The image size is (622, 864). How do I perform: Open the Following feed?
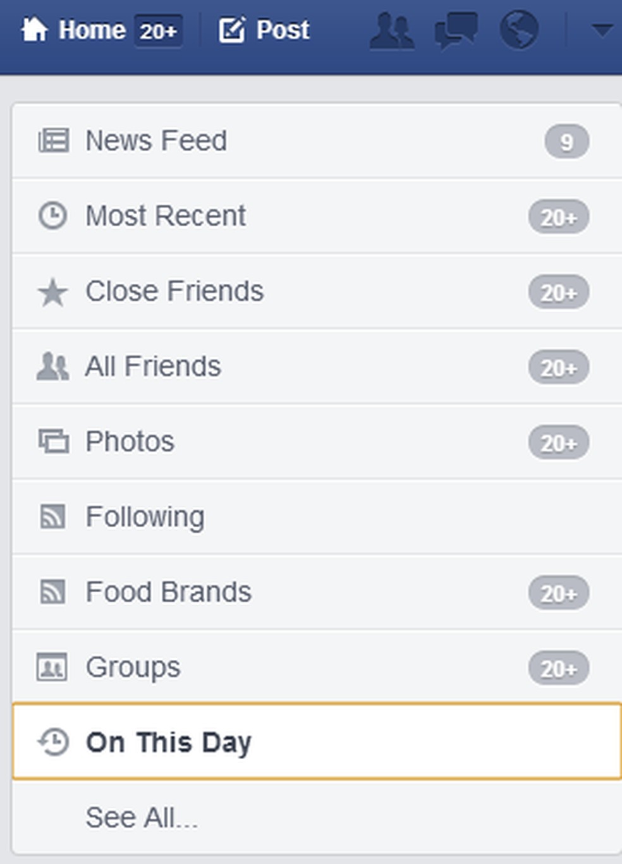click(145, 517)
